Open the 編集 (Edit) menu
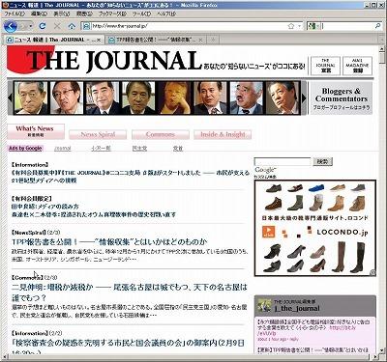Screen dimensions: 387x362 click(x=39, y=14)
